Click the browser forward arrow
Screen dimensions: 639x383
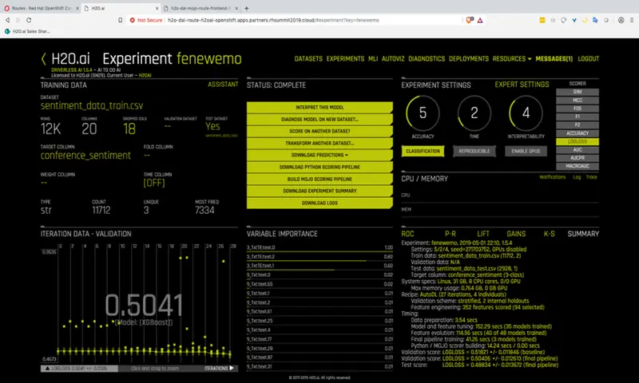coord(18,20)
